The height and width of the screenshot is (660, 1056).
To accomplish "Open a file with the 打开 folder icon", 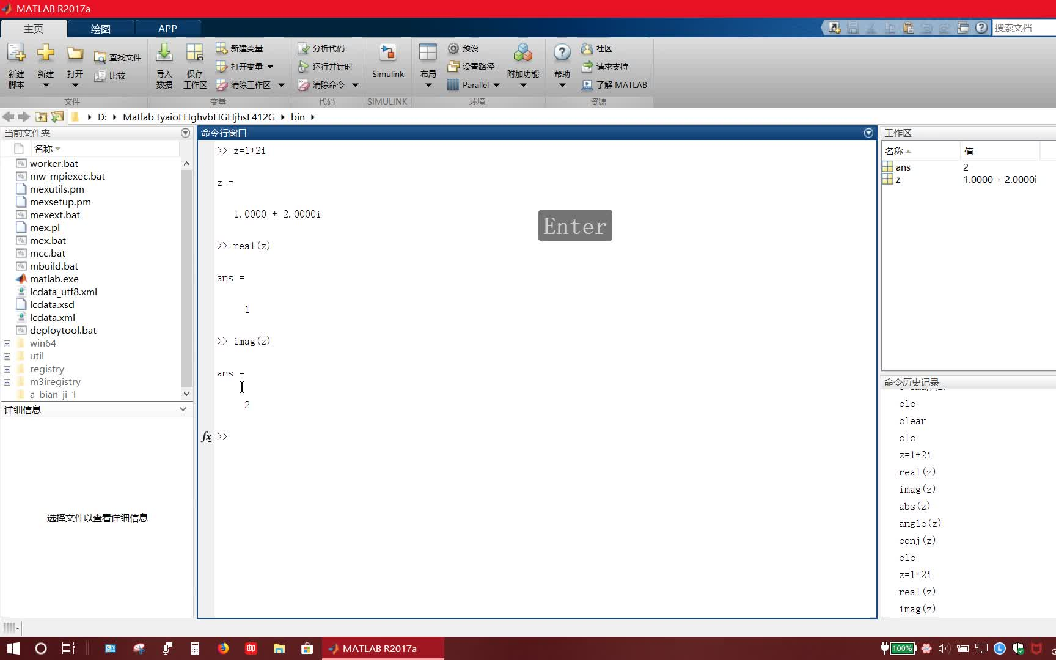I will tap(75, 54).
